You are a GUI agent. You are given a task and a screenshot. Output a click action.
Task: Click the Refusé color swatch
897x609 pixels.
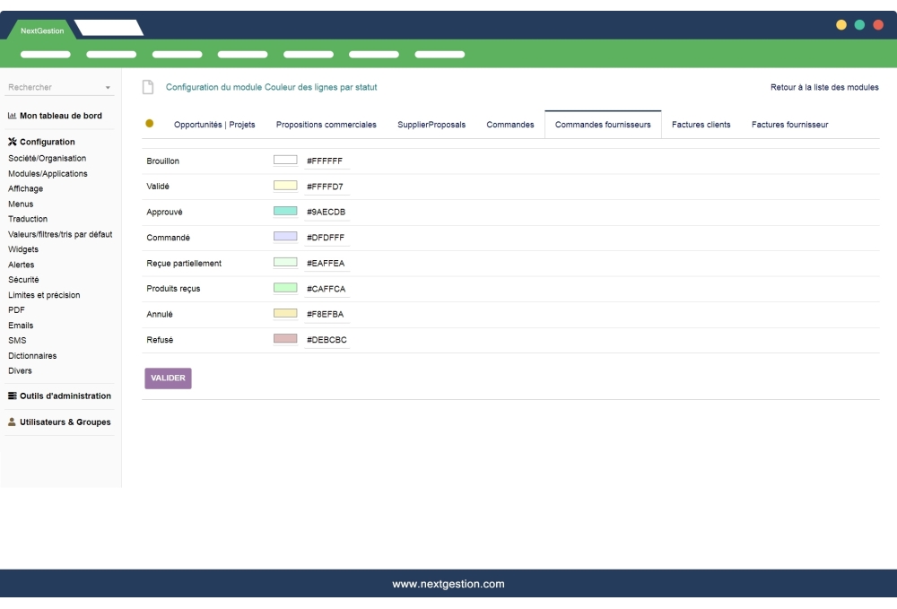click(x=285, y=340)
